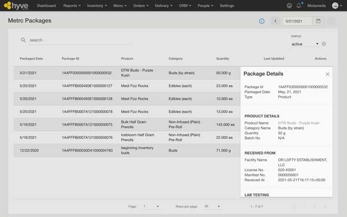Click facility name OR LOFTY ESTABLISHMENT, LLC
Viewport: 347px width, 217px height.
tap(302, 162)
